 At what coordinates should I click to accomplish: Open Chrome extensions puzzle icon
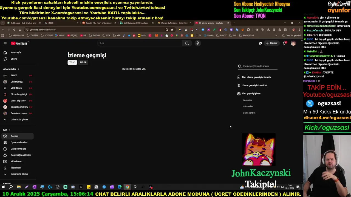248,30
